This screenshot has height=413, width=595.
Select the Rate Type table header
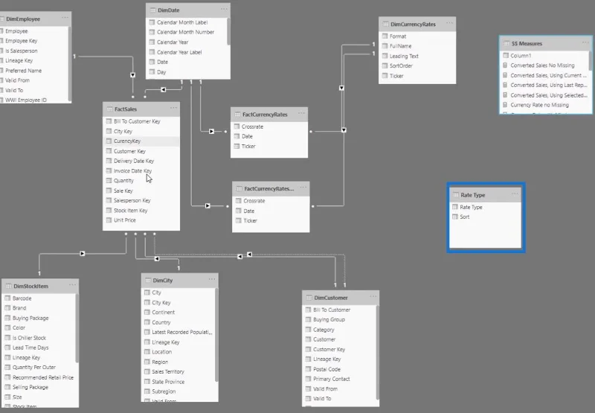[486, 195]
